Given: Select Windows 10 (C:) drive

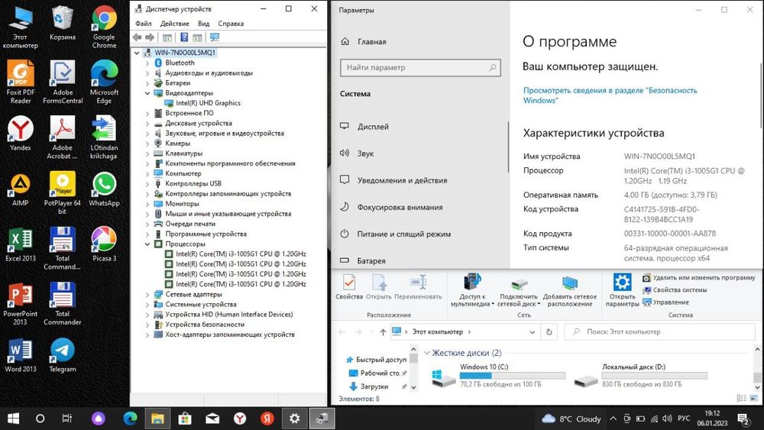Looking at the screenshot, I should (x=498, y=376).
